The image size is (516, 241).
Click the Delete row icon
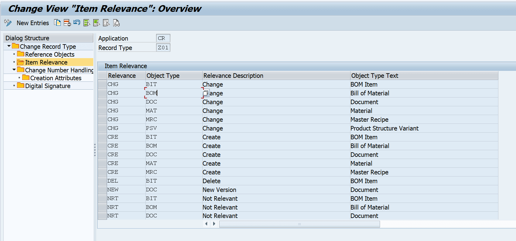point(67,23)
